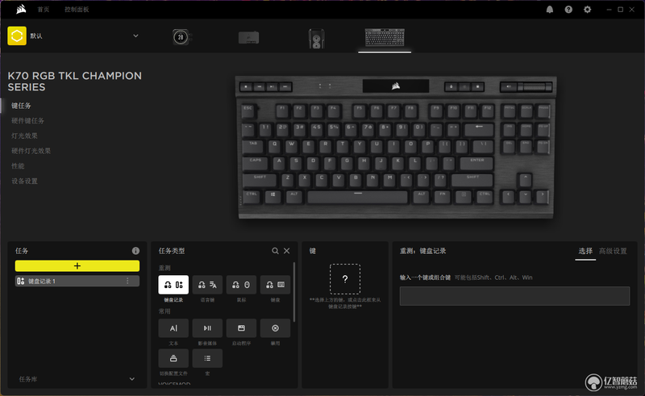Click the keyboard's stop media key
Screen dimensions: 645x396
246,87
